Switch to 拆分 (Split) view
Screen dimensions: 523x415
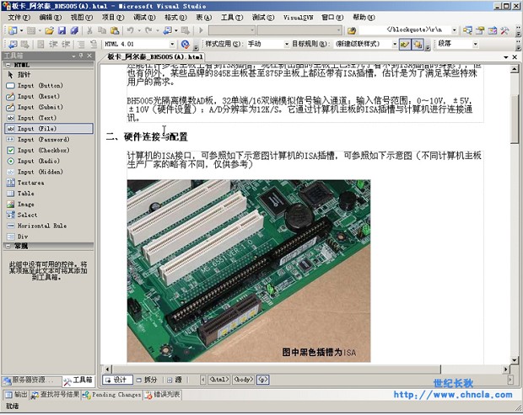pos(147,380)
